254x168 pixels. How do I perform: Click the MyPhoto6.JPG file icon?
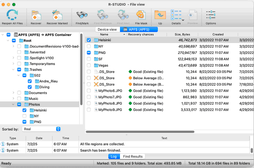pyautogui.click(x=96, y=91)
